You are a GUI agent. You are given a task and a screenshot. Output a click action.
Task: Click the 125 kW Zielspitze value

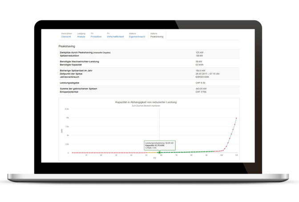tap(199, 53)
